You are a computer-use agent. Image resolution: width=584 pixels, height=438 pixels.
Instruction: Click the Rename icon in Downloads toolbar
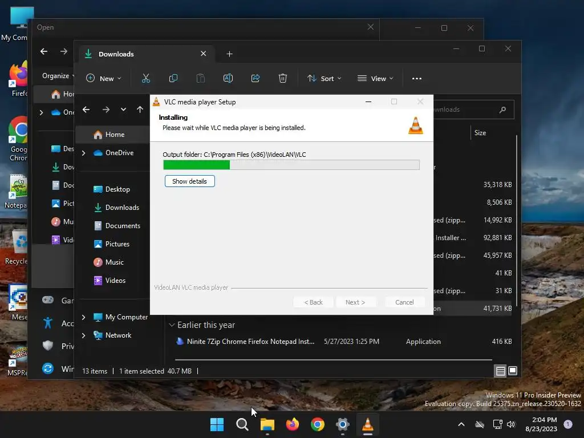pyautogui.click(x=228, y=78)
